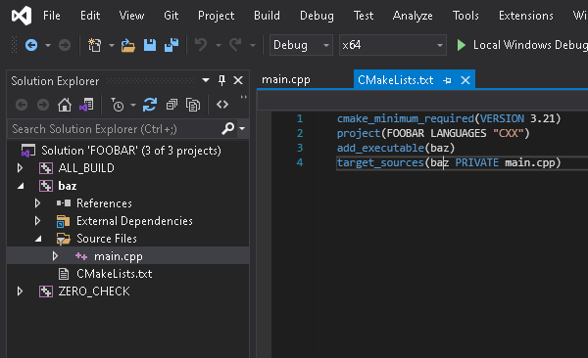
Task: Expand the ZERO_CHECK project node
Action: point(20,291)
